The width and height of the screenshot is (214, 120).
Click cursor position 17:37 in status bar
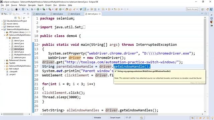128,118
